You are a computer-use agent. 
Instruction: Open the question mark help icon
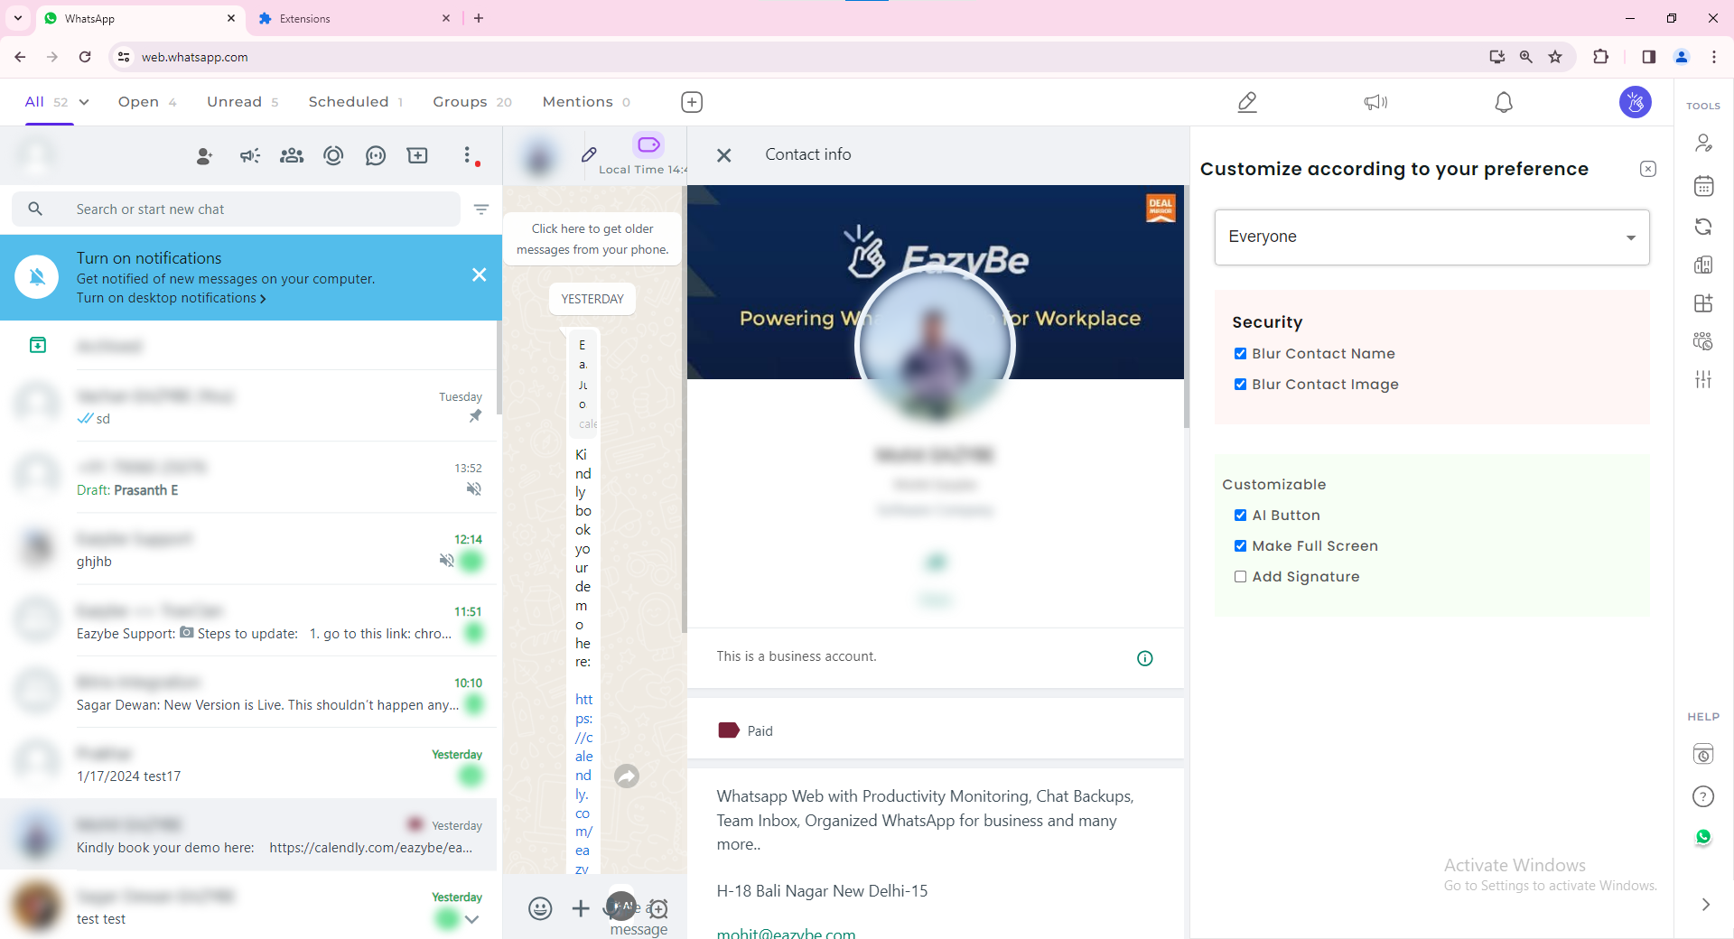1703,796
